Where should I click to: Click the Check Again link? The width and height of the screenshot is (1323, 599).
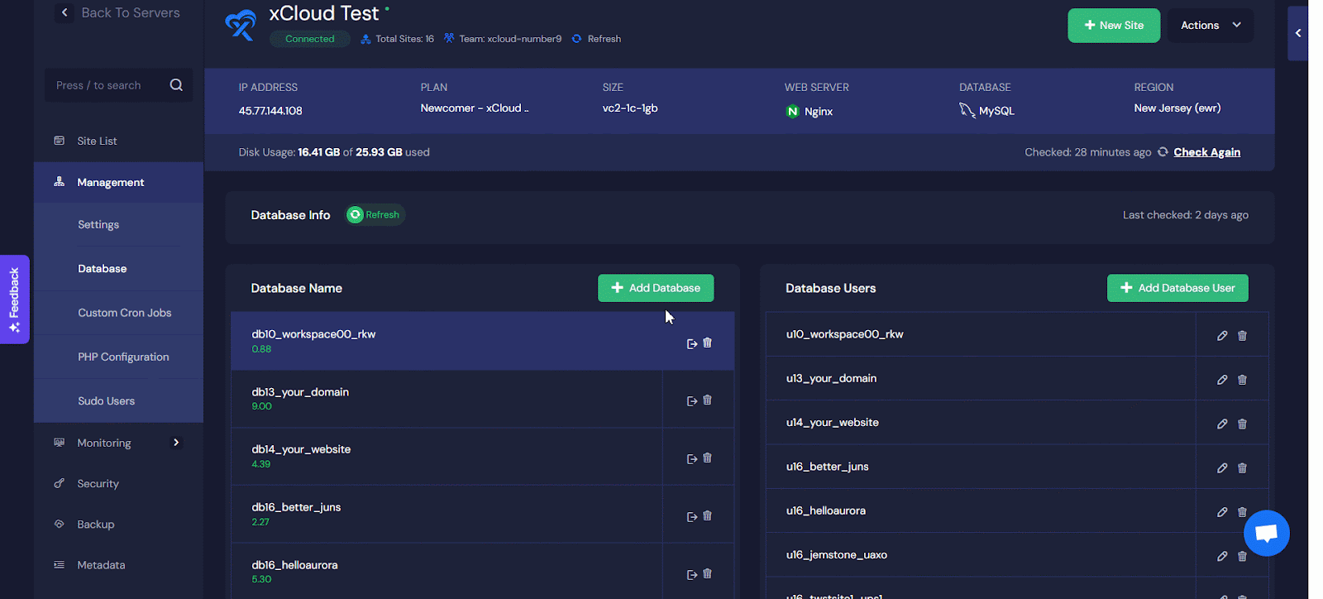1206,152
